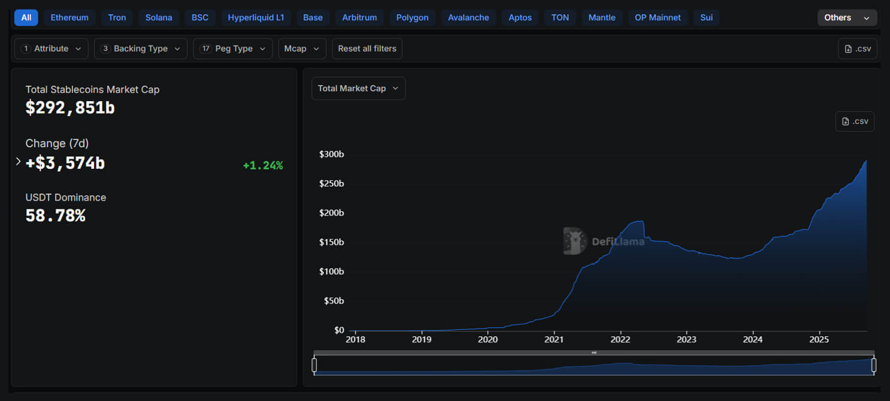Select the OP Mainnet chain tab
The image size is (890, 401).
coord(658,17)
